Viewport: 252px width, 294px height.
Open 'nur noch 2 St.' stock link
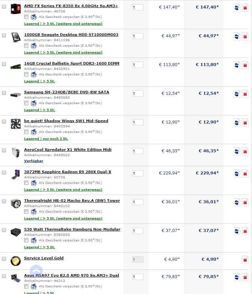[x=55, y=139]
